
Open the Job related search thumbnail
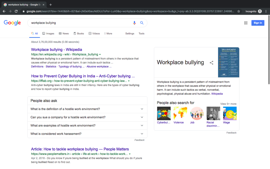197,113
